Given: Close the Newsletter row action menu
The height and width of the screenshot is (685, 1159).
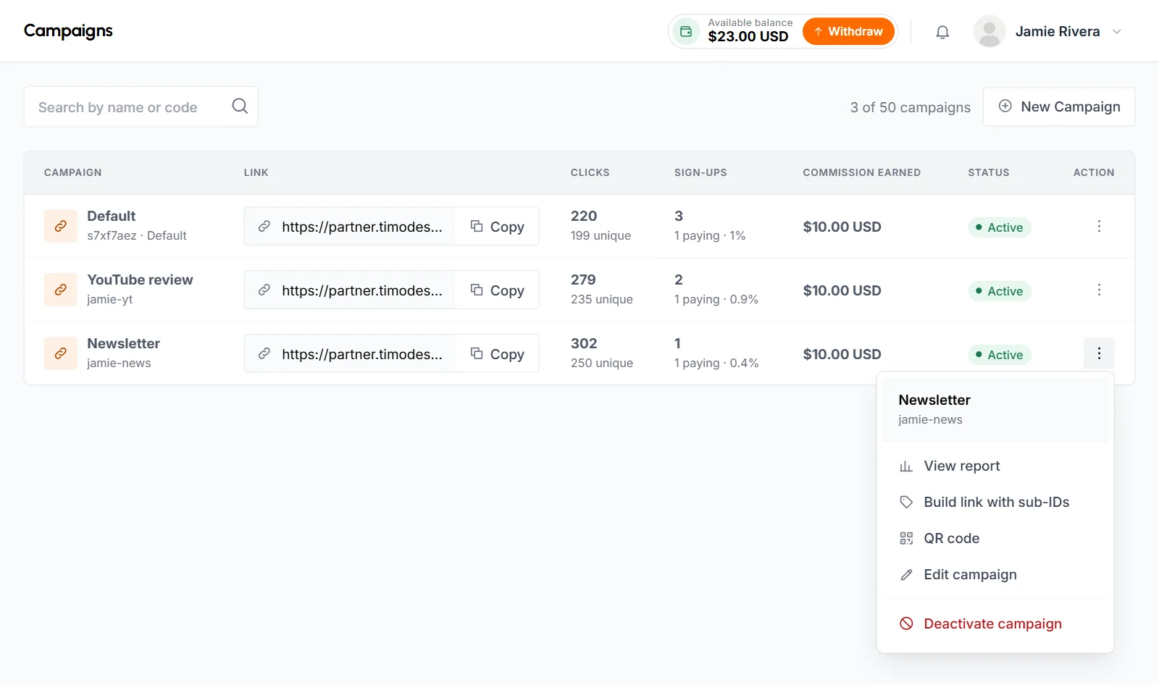Looking at the screenshot, I should tap(1099, 353).
